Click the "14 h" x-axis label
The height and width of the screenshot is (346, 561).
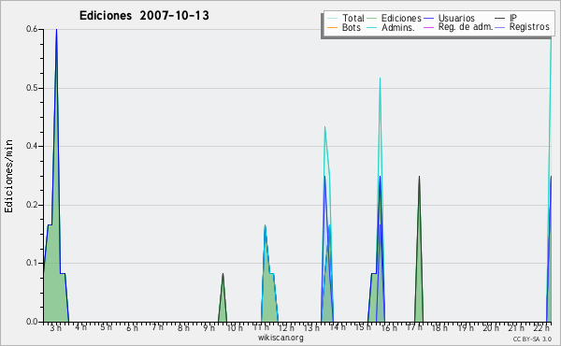338,327
